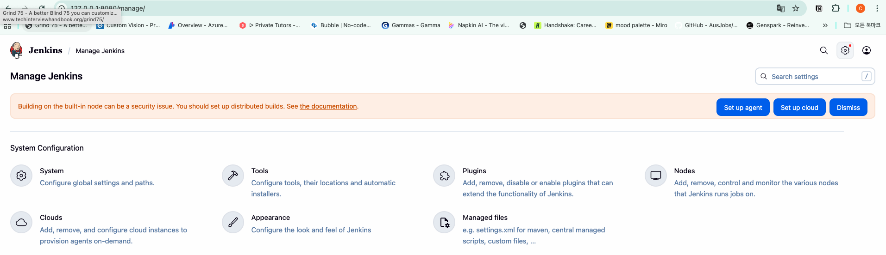Focus the Search settings field
The height and width of the screenshot is (255, 886).
[x=815, y=76]
